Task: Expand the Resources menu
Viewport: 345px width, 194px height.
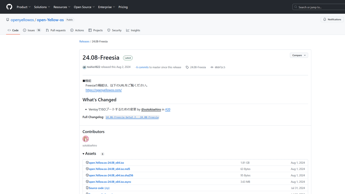Action: [x=62, y=7]
